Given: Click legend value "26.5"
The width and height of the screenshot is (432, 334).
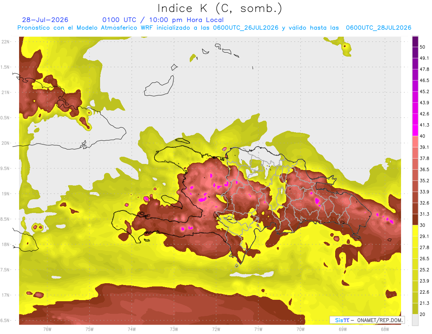Looking at the screenshot, I should coord(424,258).
